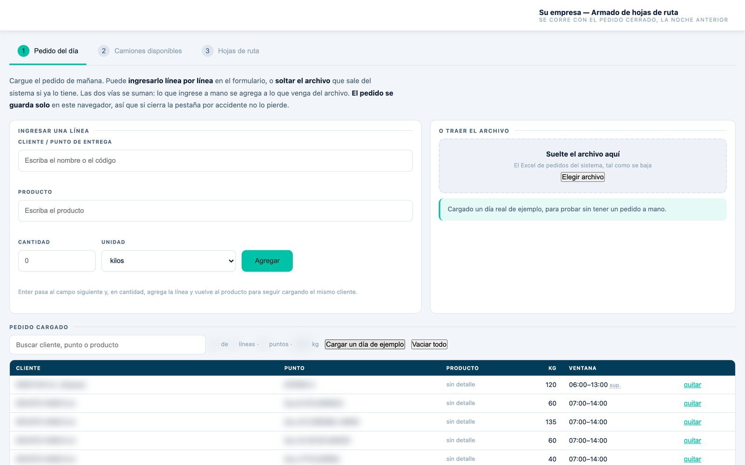Click the step 3 number badge

pos(208,51)
